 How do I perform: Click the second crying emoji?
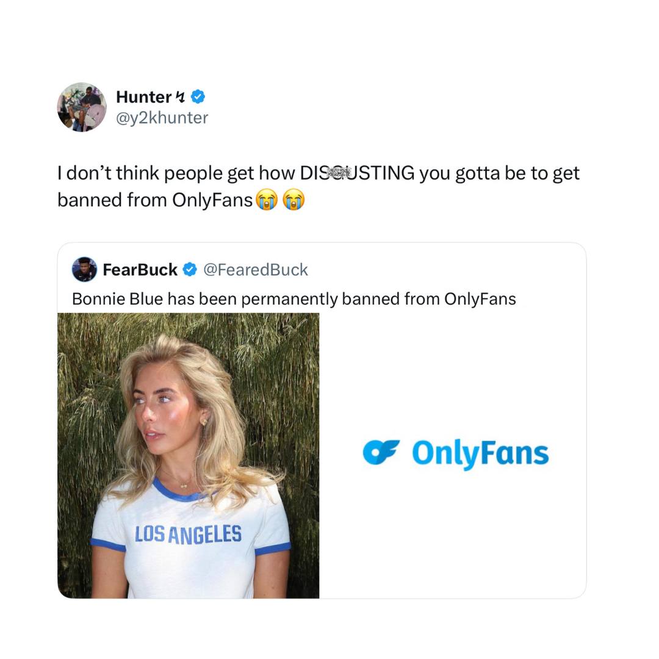pyautogui.click(x=293, y=200)
